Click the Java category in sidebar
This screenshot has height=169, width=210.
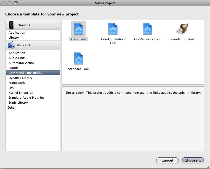(12, 88)
